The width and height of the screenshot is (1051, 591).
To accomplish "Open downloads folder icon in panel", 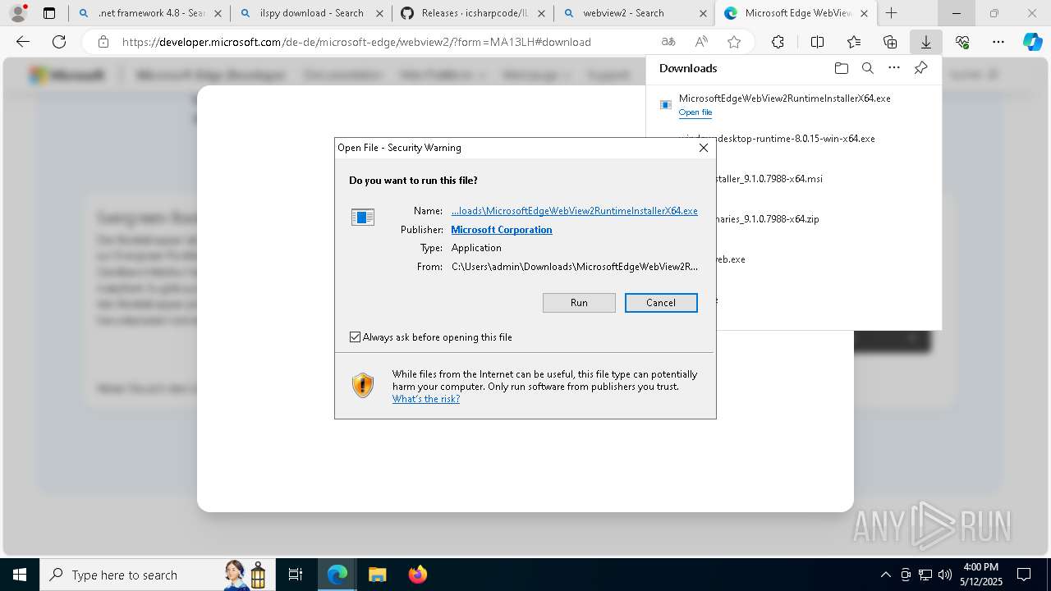I will (841, 68).
